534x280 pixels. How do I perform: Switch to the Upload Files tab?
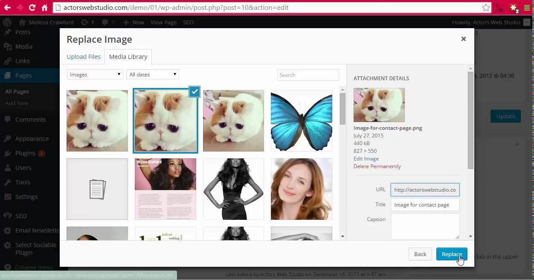tap(84, 56)
